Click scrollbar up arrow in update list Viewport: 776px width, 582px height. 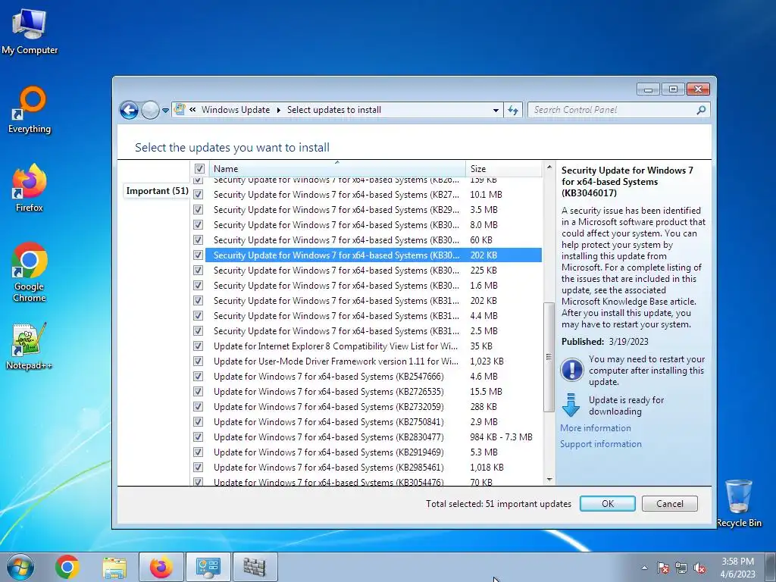[x=549, y=167]
